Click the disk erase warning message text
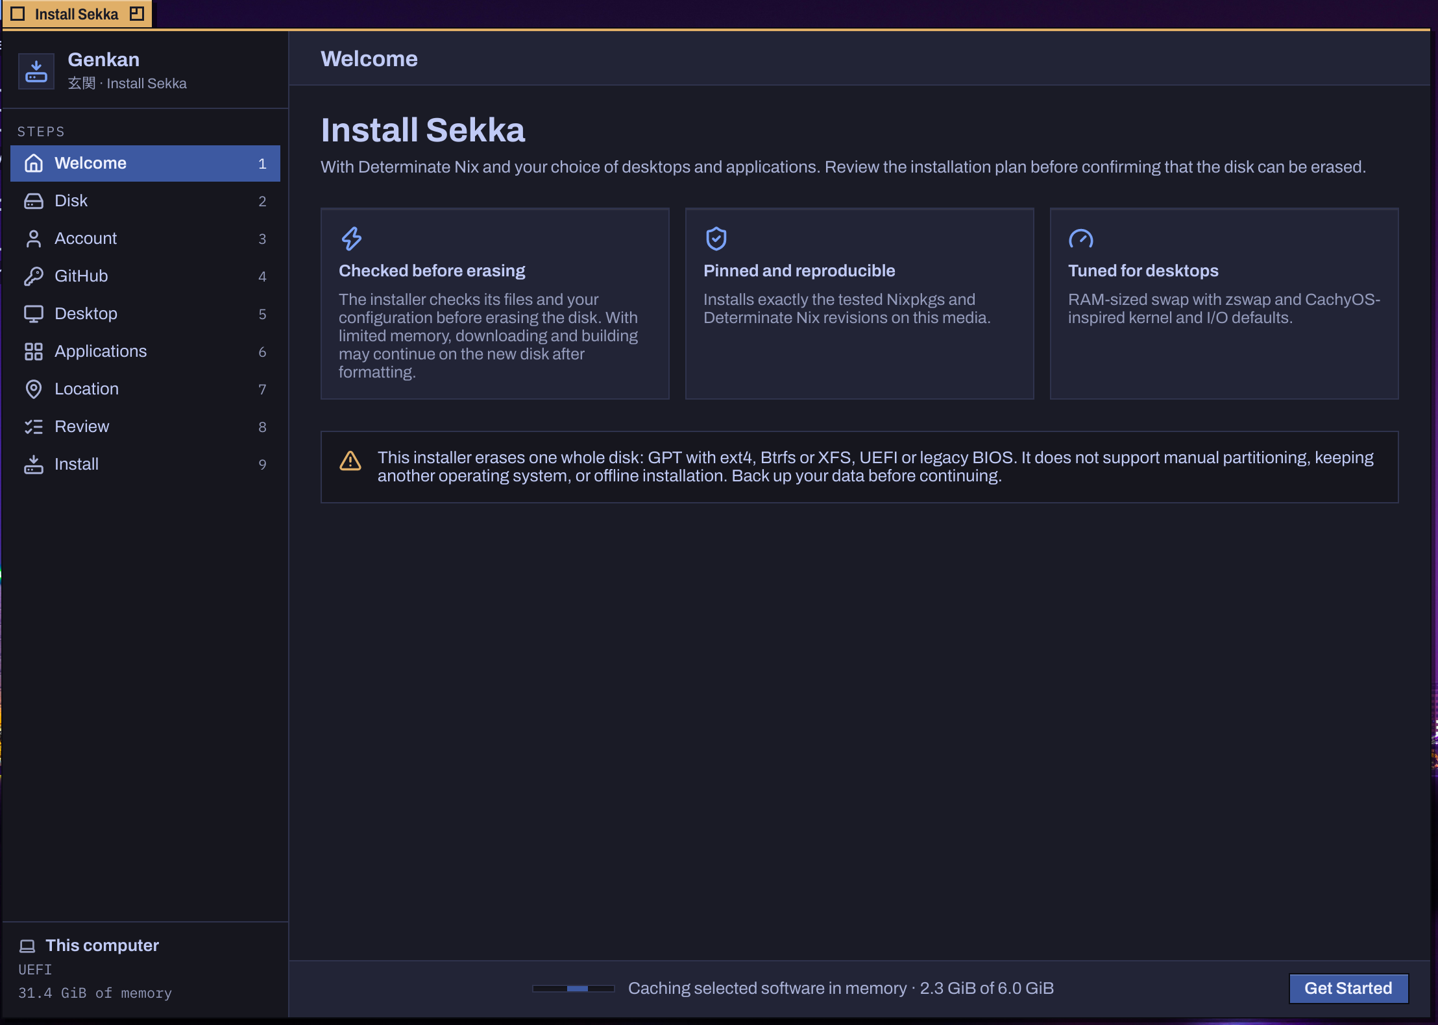 [x=875, y=467]
